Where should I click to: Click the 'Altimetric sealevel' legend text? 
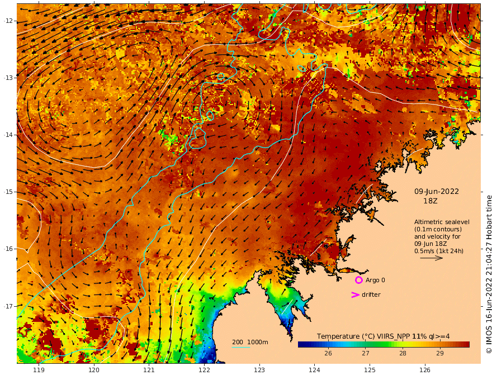(x=442, y=222)
